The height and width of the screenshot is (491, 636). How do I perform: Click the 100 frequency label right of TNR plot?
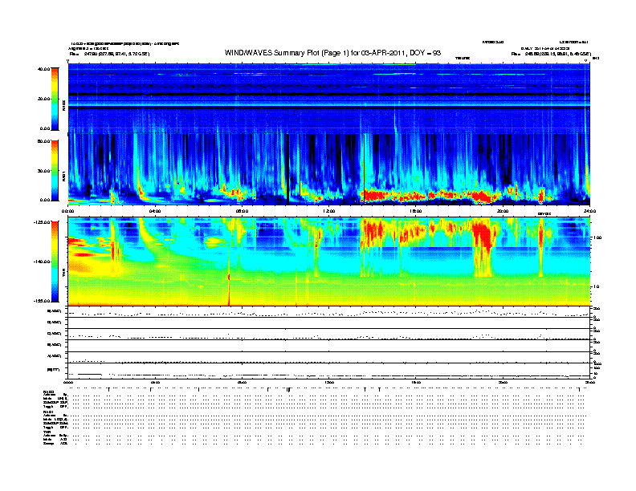(x=597, y=237)
